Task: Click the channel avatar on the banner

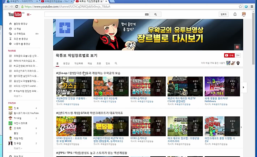Action: [65, 28]
